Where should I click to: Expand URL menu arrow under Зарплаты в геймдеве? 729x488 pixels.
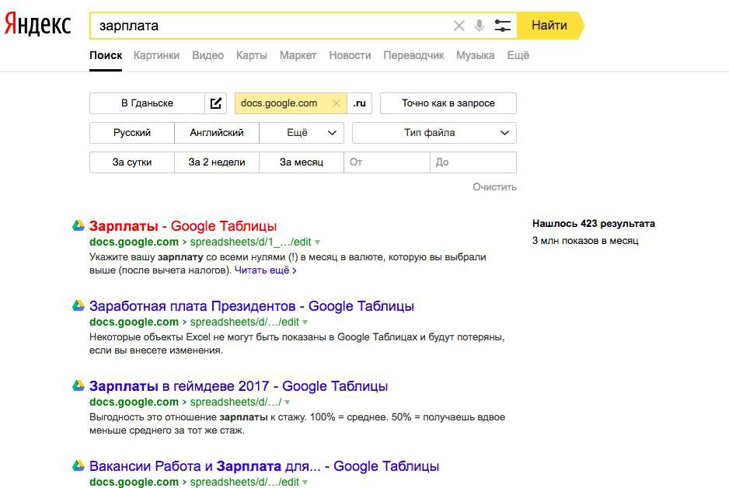pyautogui.click(x=288, y=402)
